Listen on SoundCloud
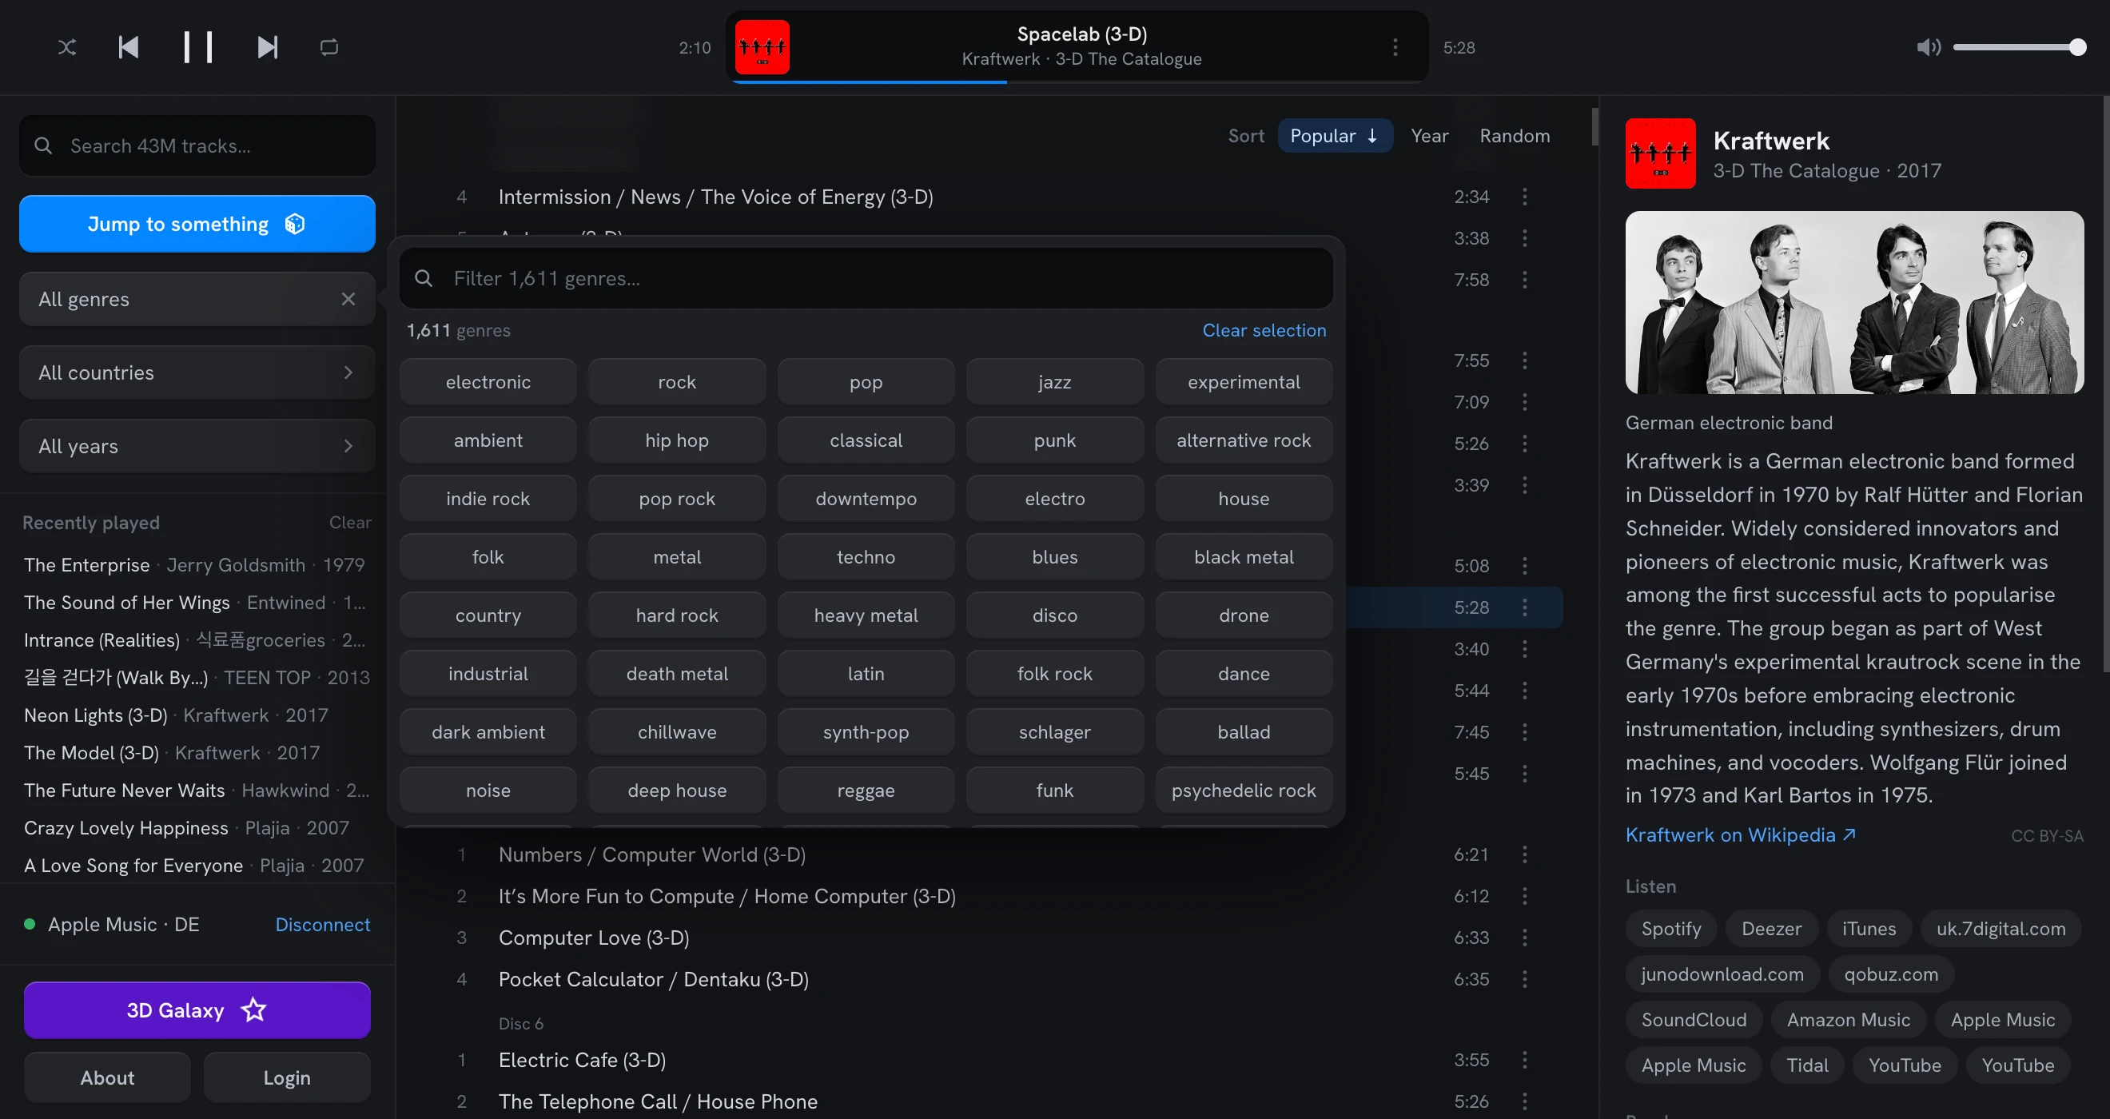This screenshot has width=2110, height=1119. (x=1693, y=1019)
